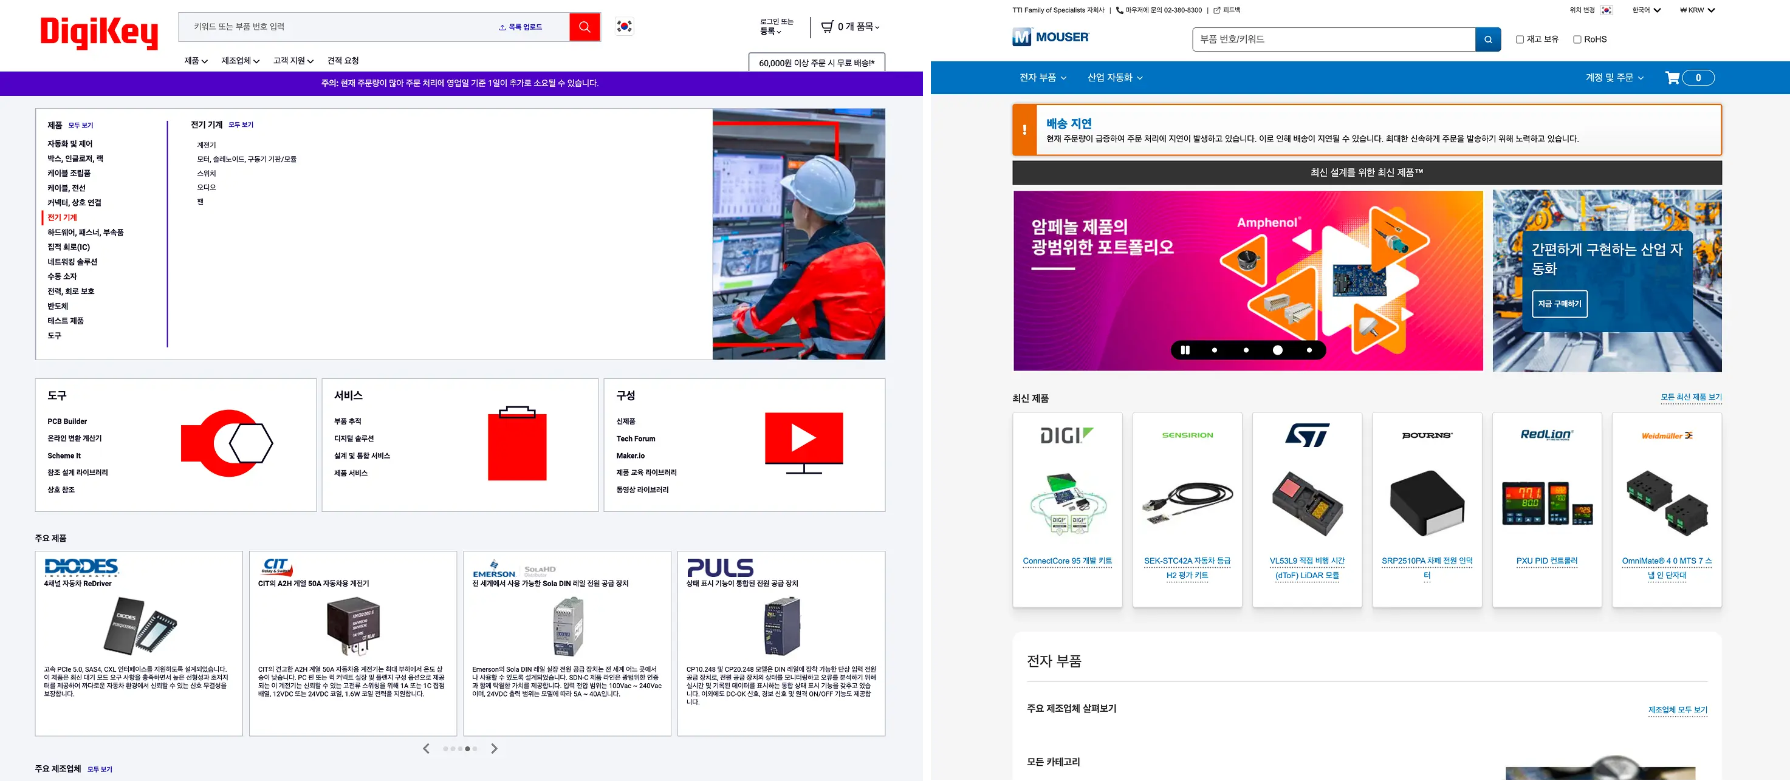Image resolution: width=1790 pixels, height=781 pixels.
Task: Open the Mouser 계정 및 주문 menu
Action: tap(1614, 78)
